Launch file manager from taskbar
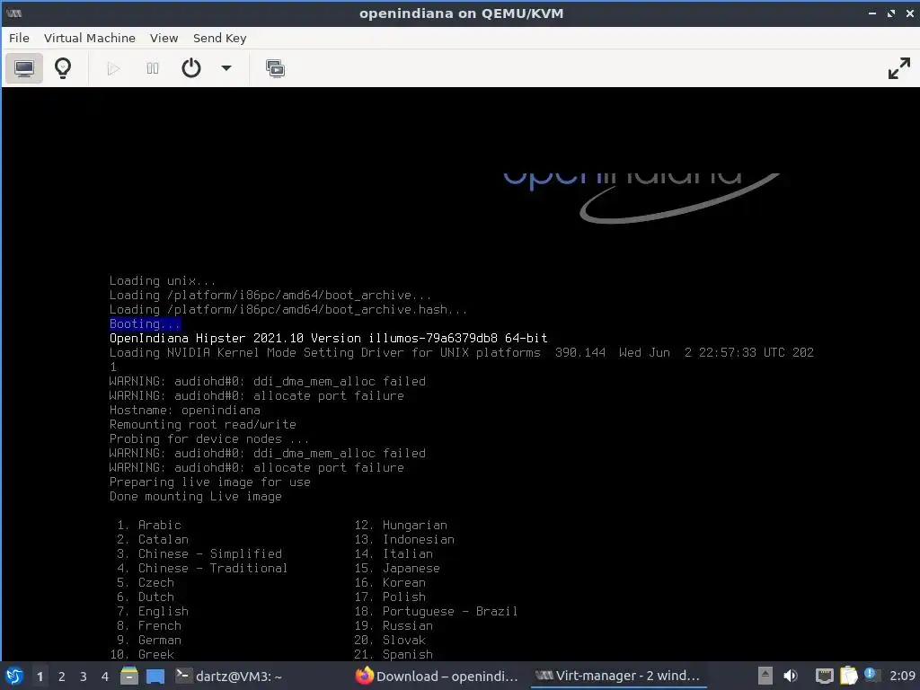920x690 pixels. click(x=129, y=676)
